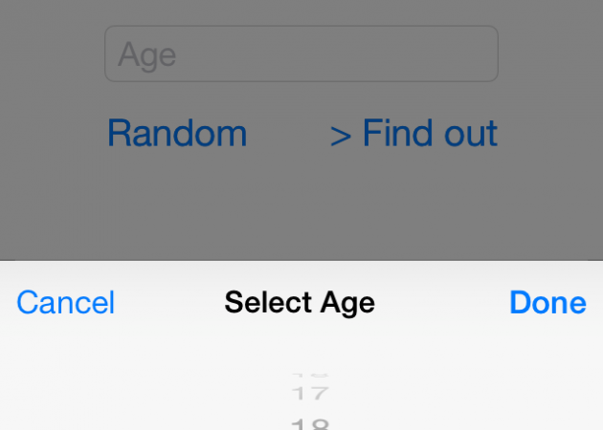Tap the faded 16 picker row
The height and width of the screenshot is (430, 603).
(x=309, y=374)
